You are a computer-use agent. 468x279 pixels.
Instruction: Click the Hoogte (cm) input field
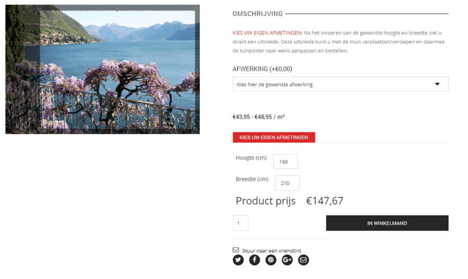pos(286,162)
